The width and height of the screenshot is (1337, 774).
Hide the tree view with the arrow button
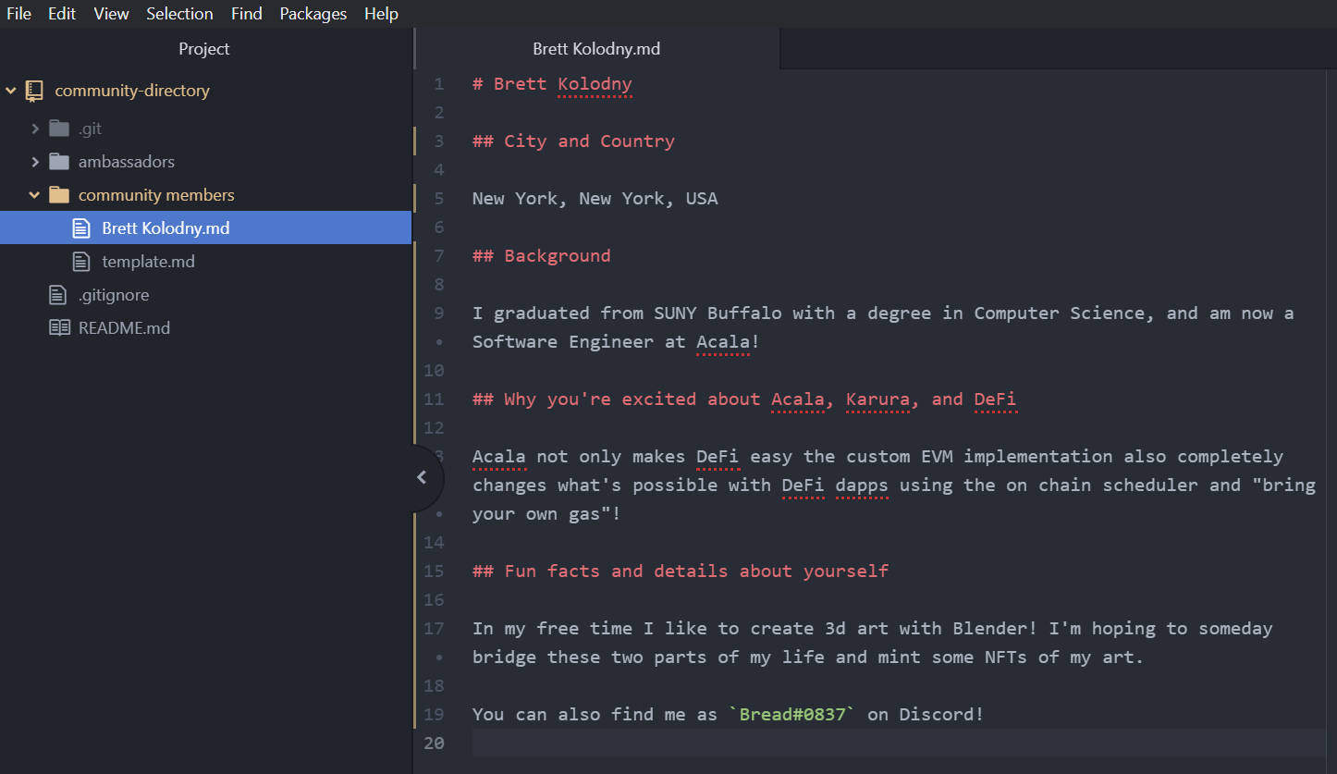(423, 477)
